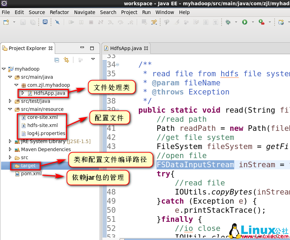Collapse all nodes in Project Explorer
Image resolution: width=290 pixels, height=240 pixels.
tap(57, 59)
